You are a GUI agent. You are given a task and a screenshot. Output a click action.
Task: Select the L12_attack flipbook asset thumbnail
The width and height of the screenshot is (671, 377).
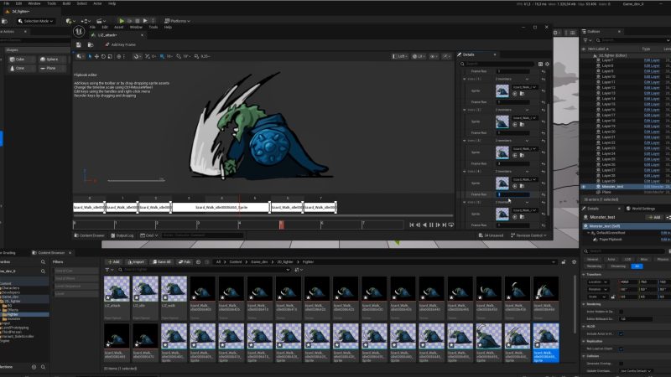(x=116, y=290)
